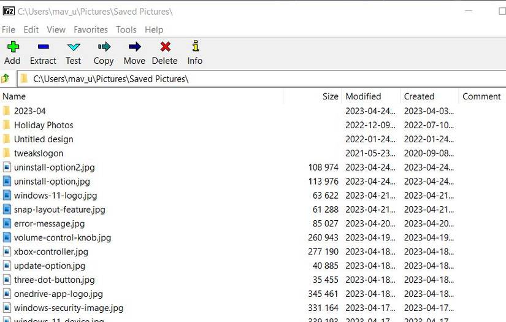Select file volume-control-knob.jpg by name
This screenshot has width=506, height=322.
[63, 238]
